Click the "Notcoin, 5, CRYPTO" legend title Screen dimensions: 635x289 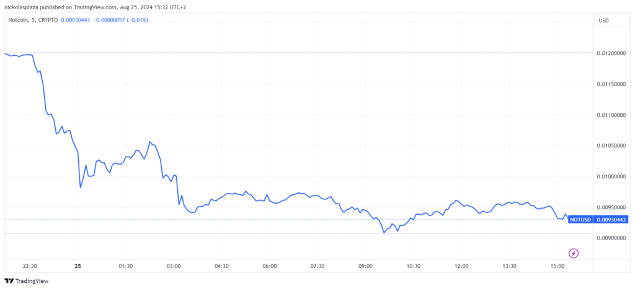[x=31, y=20]
